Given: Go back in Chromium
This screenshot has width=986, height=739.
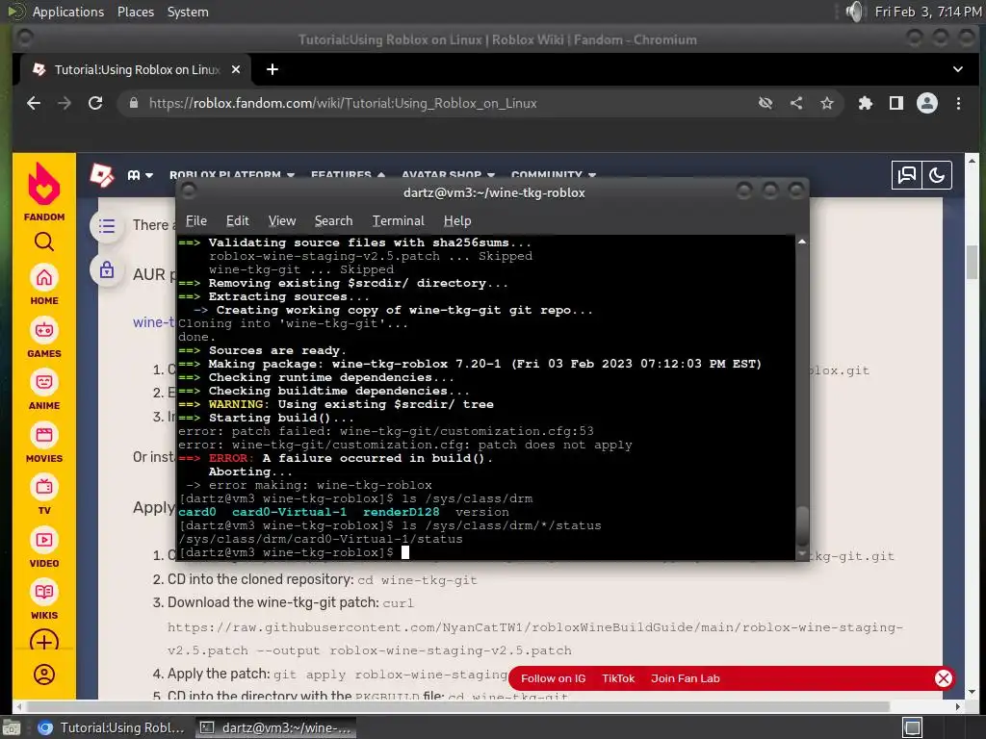Looking at the screenshot, I should click(34, 103).
